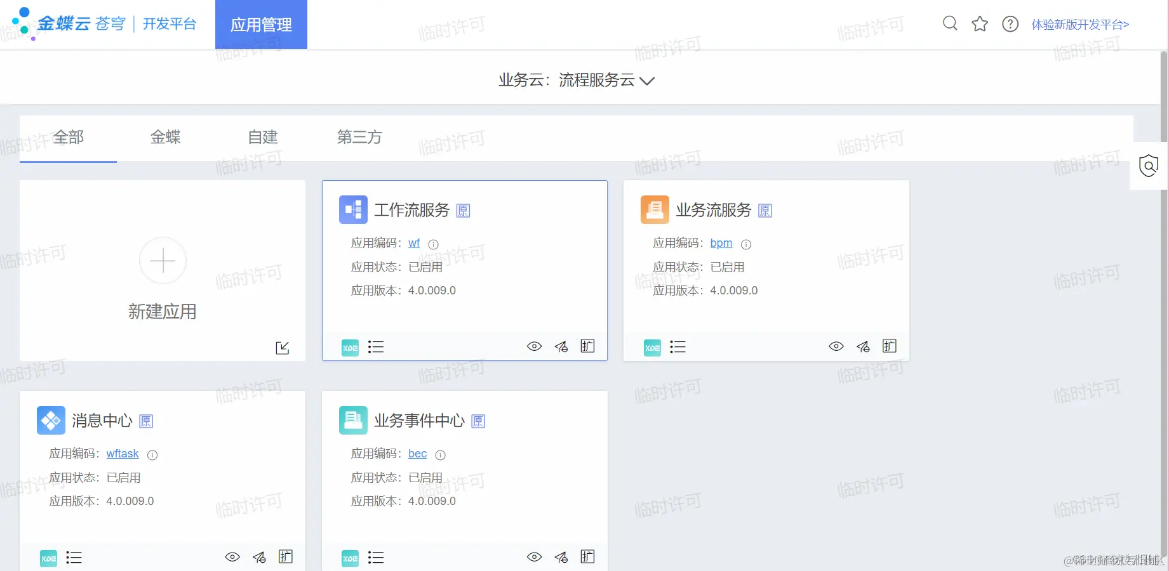Click the extend icon on 工作流服务 card
Viewport: 1169px width, 571px height.
[x=588, y=346]
